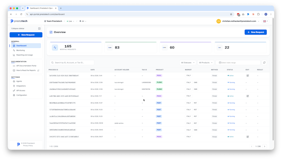
Task: Go to Integrations settings
Action: [21, 86]
